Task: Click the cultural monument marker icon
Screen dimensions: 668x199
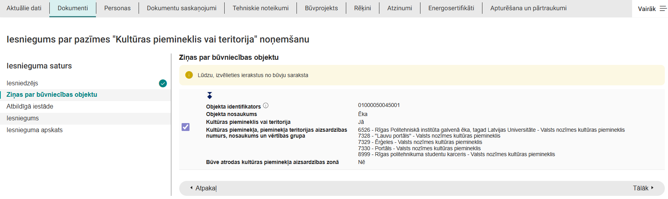Action: coord(210,96)
